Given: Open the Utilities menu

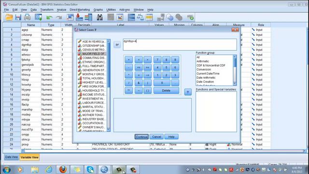Looking at the screenshot, I should point(111,10).
